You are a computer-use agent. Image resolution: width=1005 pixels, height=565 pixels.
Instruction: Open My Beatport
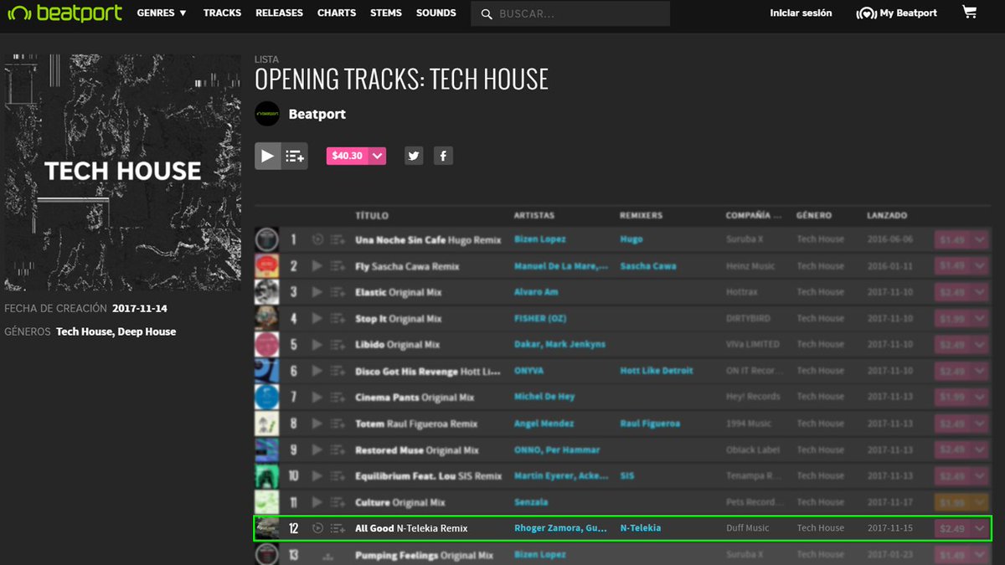pos(897,13)
